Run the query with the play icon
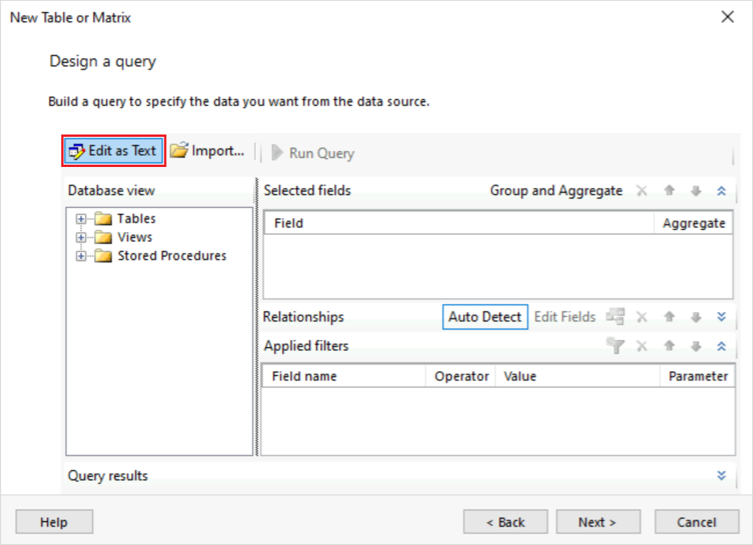The height and width of the screenshot is (545, 753). (x=277, y=152)
